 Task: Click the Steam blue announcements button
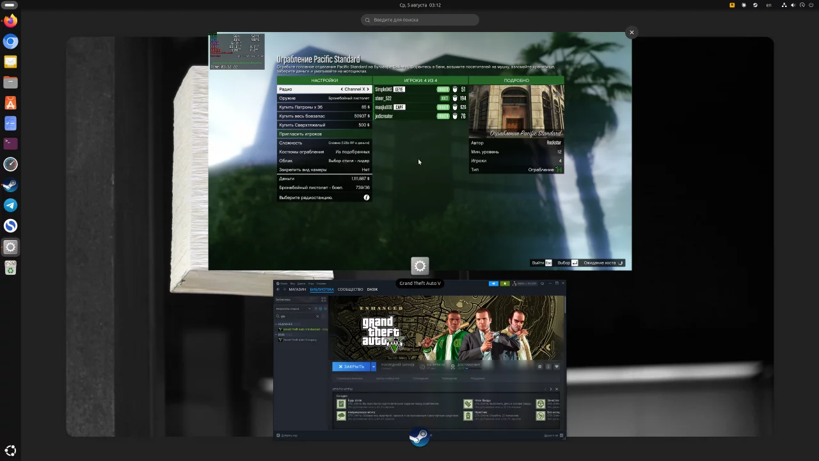(493, 283)
